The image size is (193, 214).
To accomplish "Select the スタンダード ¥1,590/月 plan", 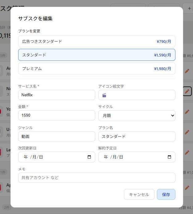I will 96,55.
